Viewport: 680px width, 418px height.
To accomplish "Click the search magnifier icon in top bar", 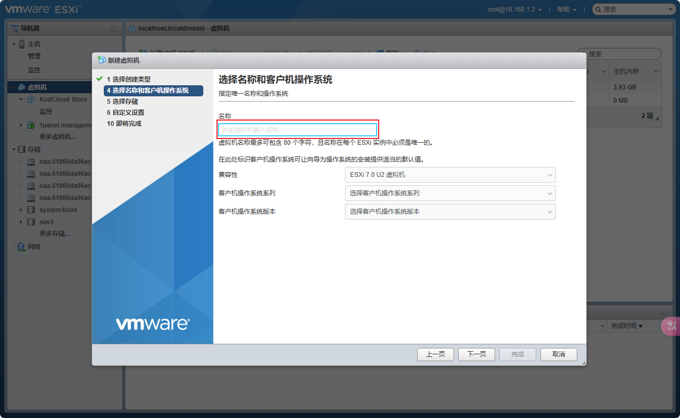I will point(599,9).
